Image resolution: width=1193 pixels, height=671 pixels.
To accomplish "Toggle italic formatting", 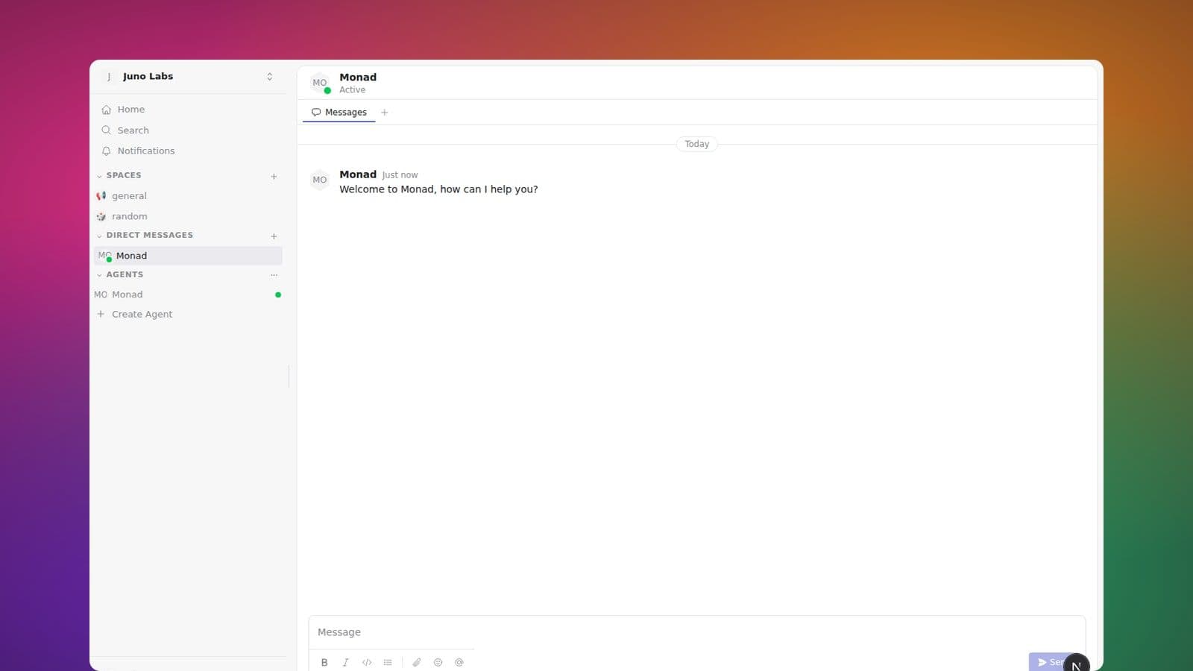I will coord(345,662).
